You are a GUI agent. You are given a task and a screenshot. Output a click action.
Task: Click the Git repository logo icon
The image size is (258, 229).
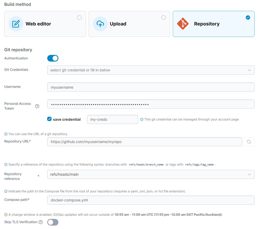pyautogui.click(x=183, y=24)
